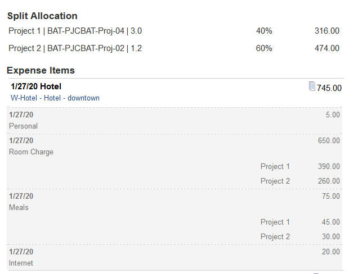This screenshot has width=349, height=274.
Task: Select the BAT-PJCBAT-Proj-04 allocation row
Action: [75, 31]
